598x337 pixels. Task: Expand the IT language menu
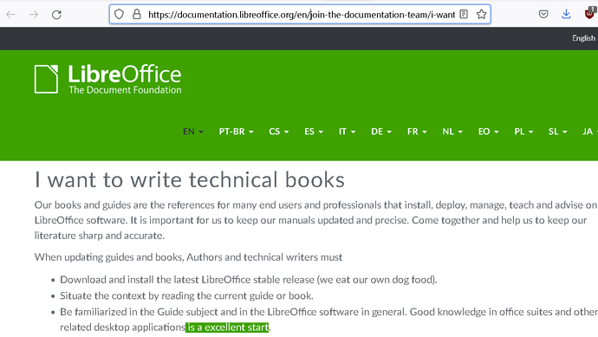[347, 132]
